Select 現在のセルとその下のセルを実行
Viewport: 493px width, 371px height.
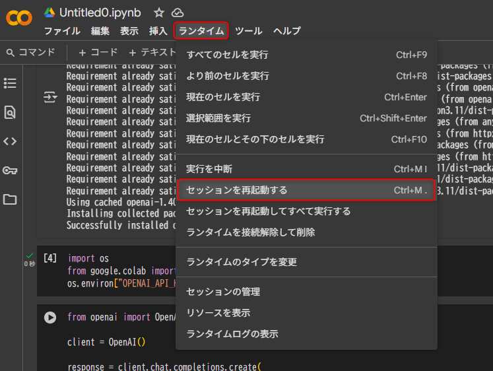coord(306,139)
